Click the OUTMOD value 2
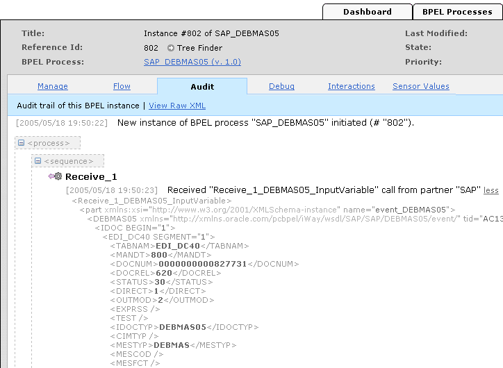 tap(160, 300)
